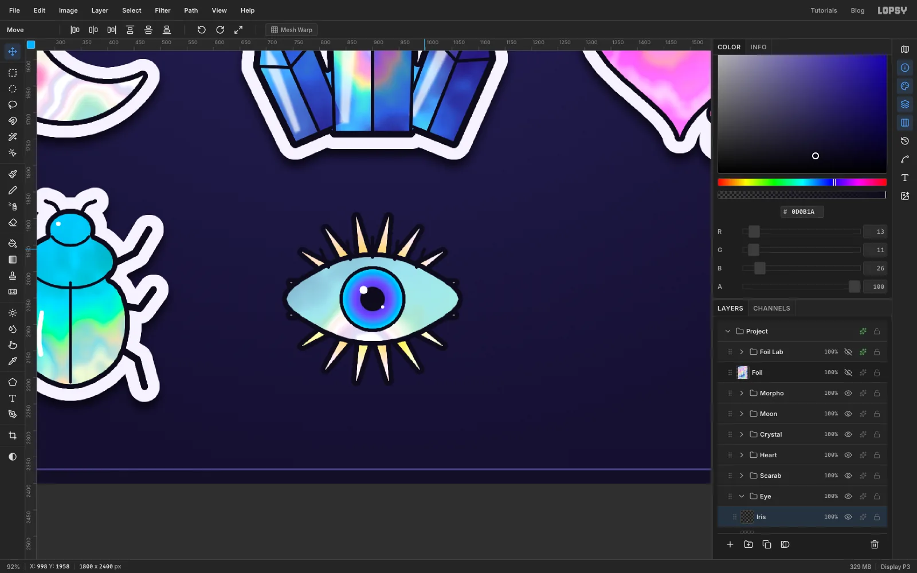Select the eyedropper tool
Viewport: 917px width, 573px height.
tap(13, 361)
